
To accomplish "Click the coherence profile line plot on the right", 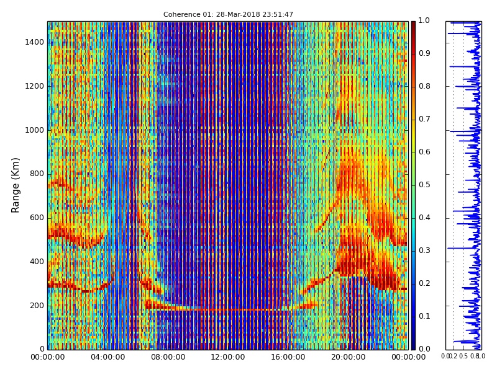I will point(463,185).
